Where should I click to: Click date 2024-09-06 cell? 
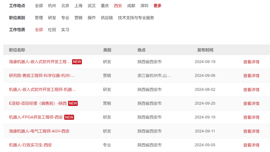coord(205,76)
